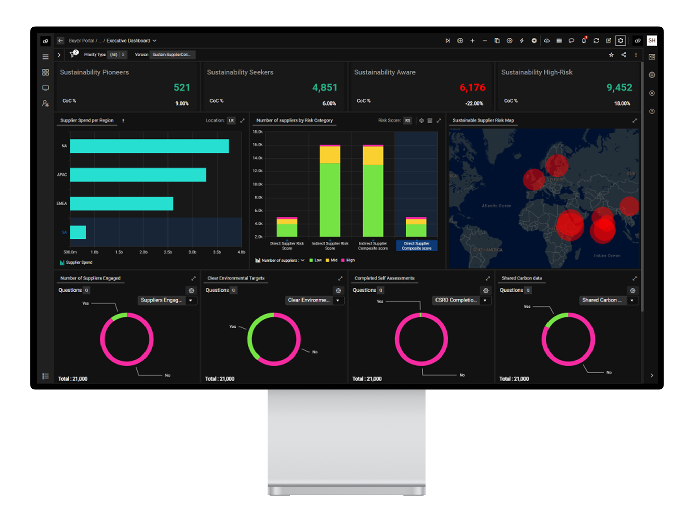Screen dimensions: 693x506
Task: Click the cloud upload icon in toolbar
Action: pos(547,41)
